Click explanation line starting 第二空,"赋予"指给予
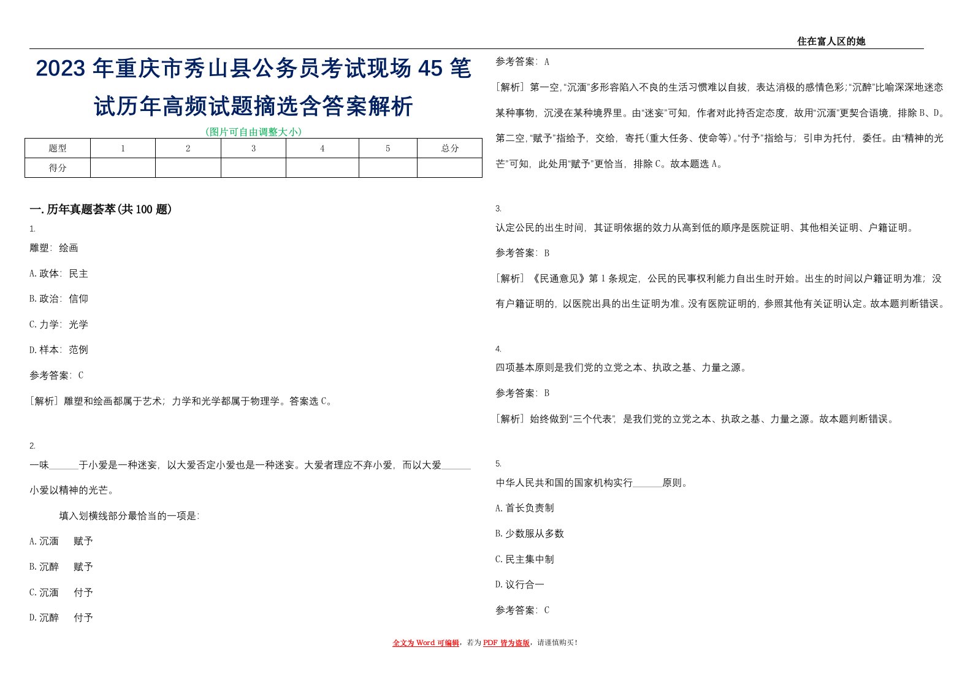 click(x=720, y=138)
